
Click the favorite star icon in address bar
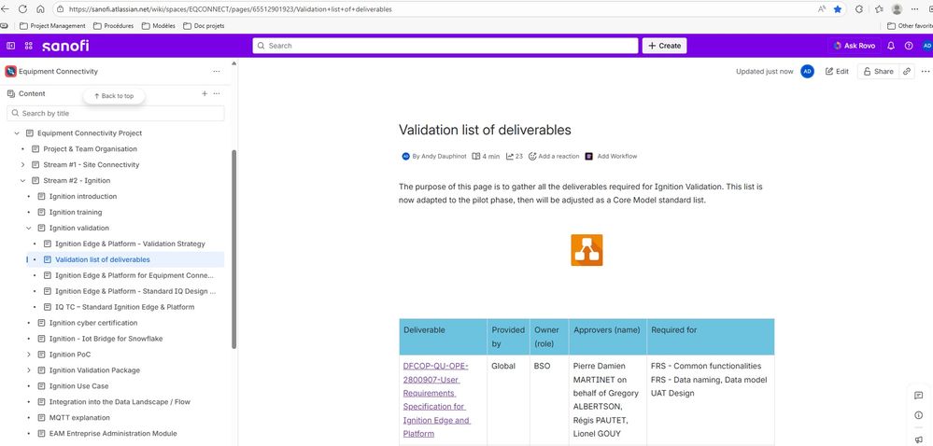[838, 9]
